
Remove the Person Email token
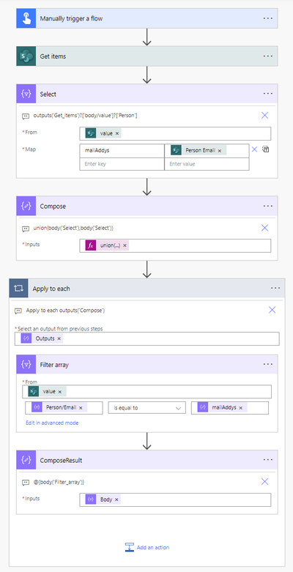[220, 150]
